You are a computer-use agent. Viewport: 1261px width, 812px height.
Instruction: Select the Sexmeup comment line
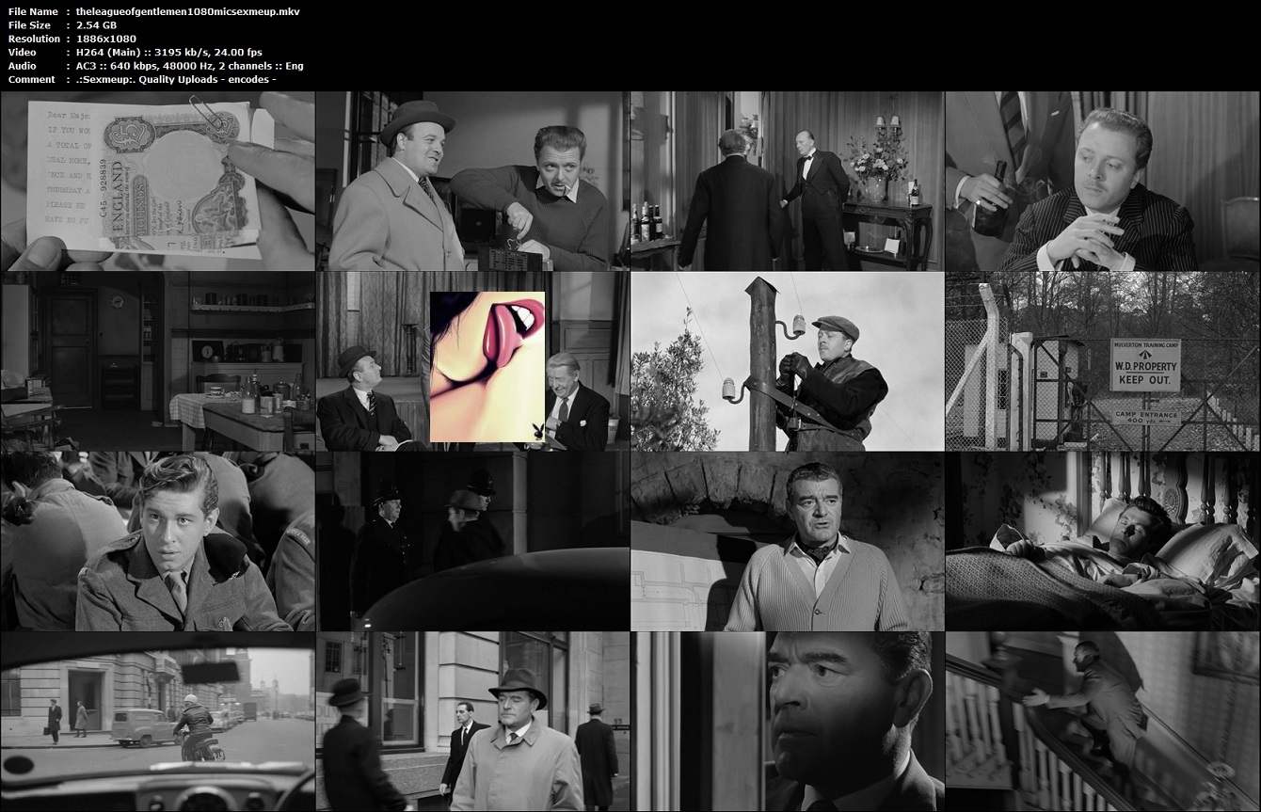point(176,80)
